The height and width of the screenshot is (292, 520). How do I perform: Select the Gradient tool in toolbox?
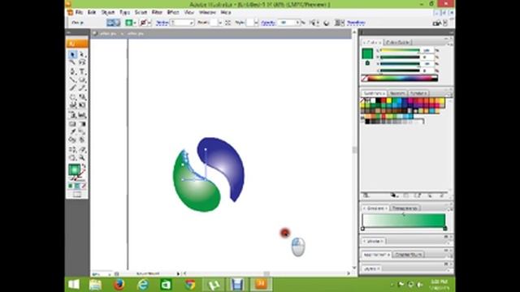point(82,124)
